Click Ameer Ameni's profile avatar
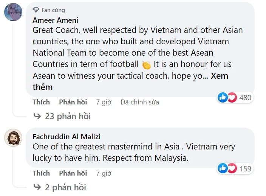Image resolution: width=266 pixels, height=196 pixels. (x=13, y=12)
